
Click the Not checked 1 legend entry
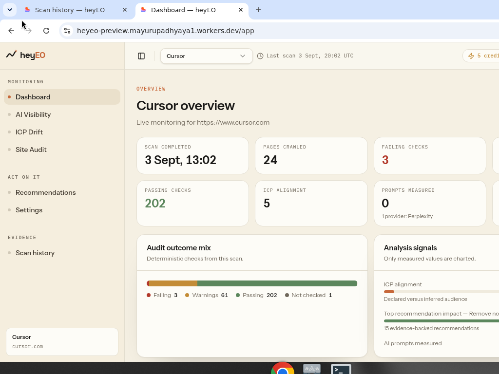(308, 295)
